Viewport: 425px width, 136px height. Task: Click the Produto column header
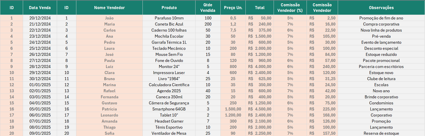[169, 8]
